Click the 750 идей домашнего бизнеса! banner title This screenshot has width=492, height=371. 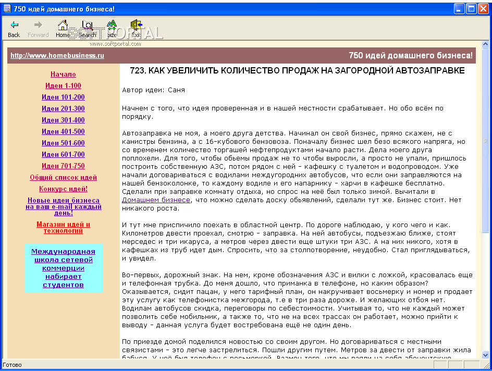(410, 56)
